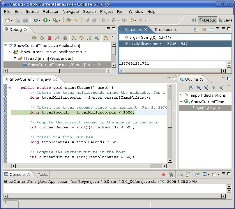Viewport: 235px width, 209px height.
Task: Click the Back navigation yellow arrow
Action: [132, 20]
